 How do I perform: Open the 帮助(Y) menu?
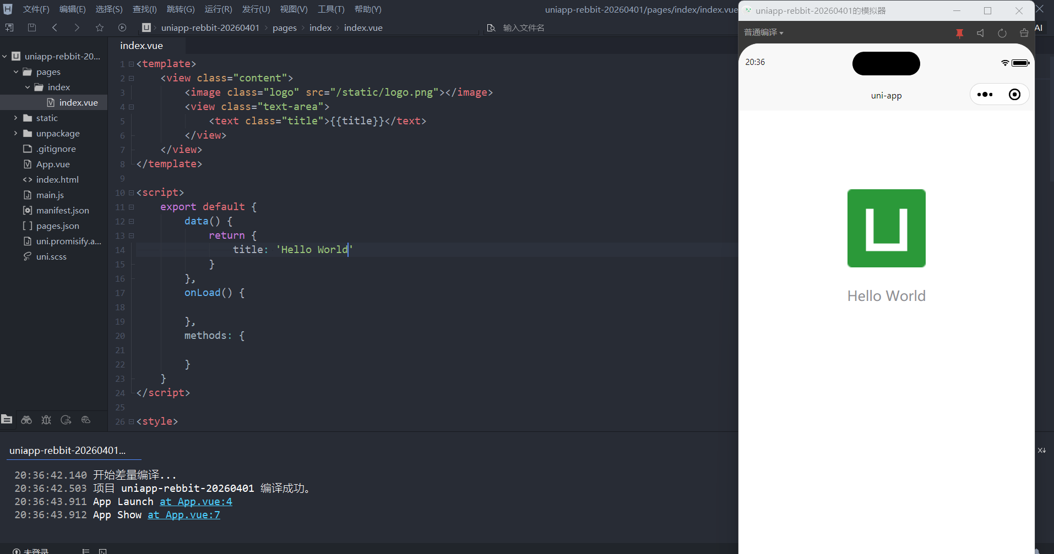(368, 9)
